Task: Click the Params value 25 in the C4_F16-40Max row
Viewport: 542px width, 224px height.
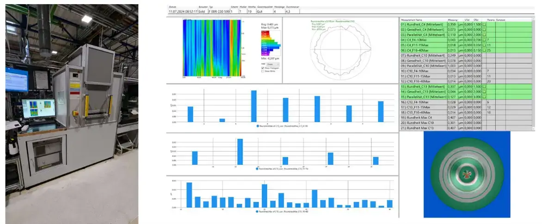Action: tap(489, 50)
